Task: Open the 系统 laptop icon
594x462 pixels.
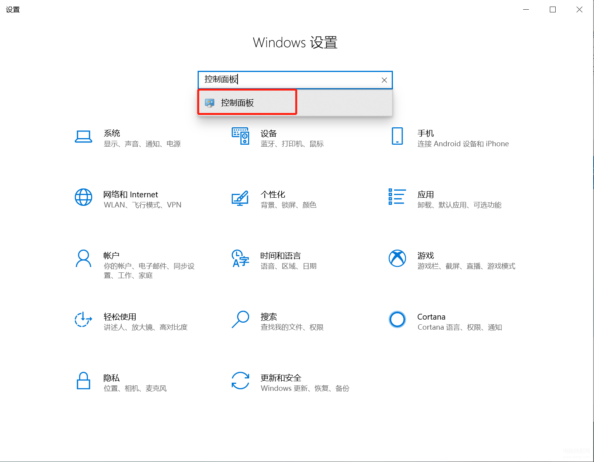Action: (83, 137)
